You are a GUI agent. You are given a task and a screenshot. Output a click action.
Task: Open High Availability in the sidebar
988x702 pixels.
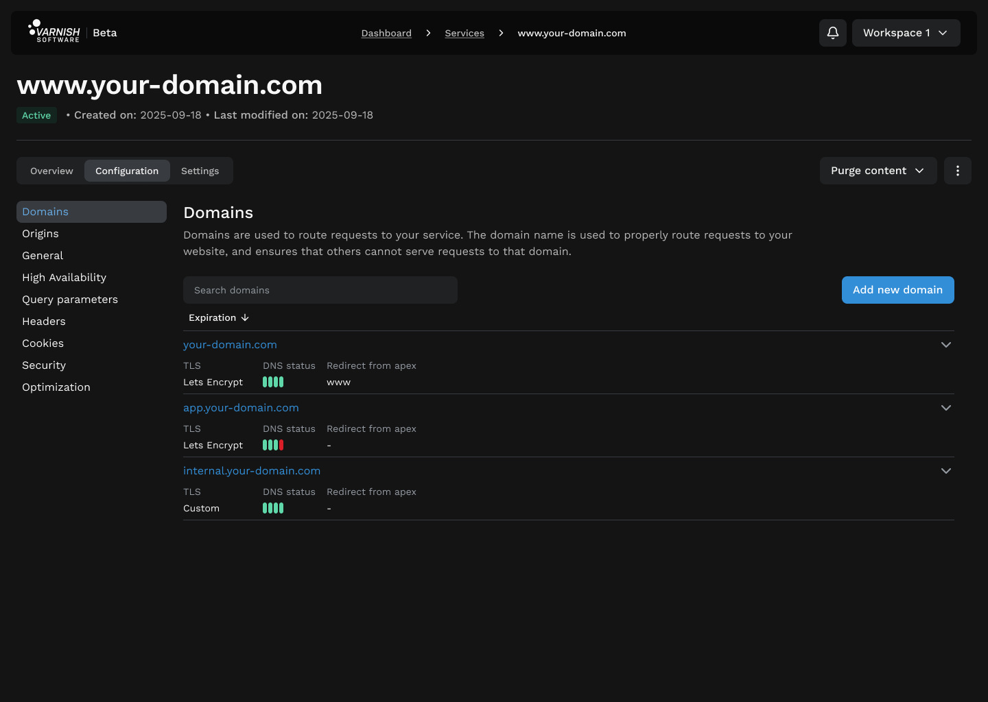[x=64, y=278]
